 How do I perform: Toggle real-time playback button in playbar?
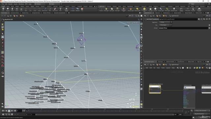(x=3, y=114)
